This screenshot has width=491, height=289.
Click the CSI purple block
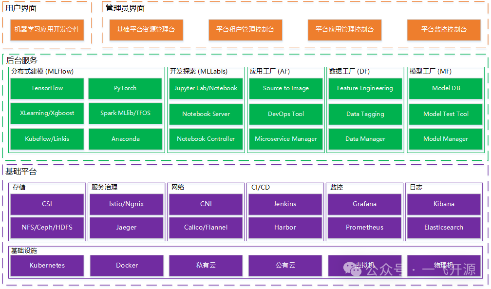[47, 204]
